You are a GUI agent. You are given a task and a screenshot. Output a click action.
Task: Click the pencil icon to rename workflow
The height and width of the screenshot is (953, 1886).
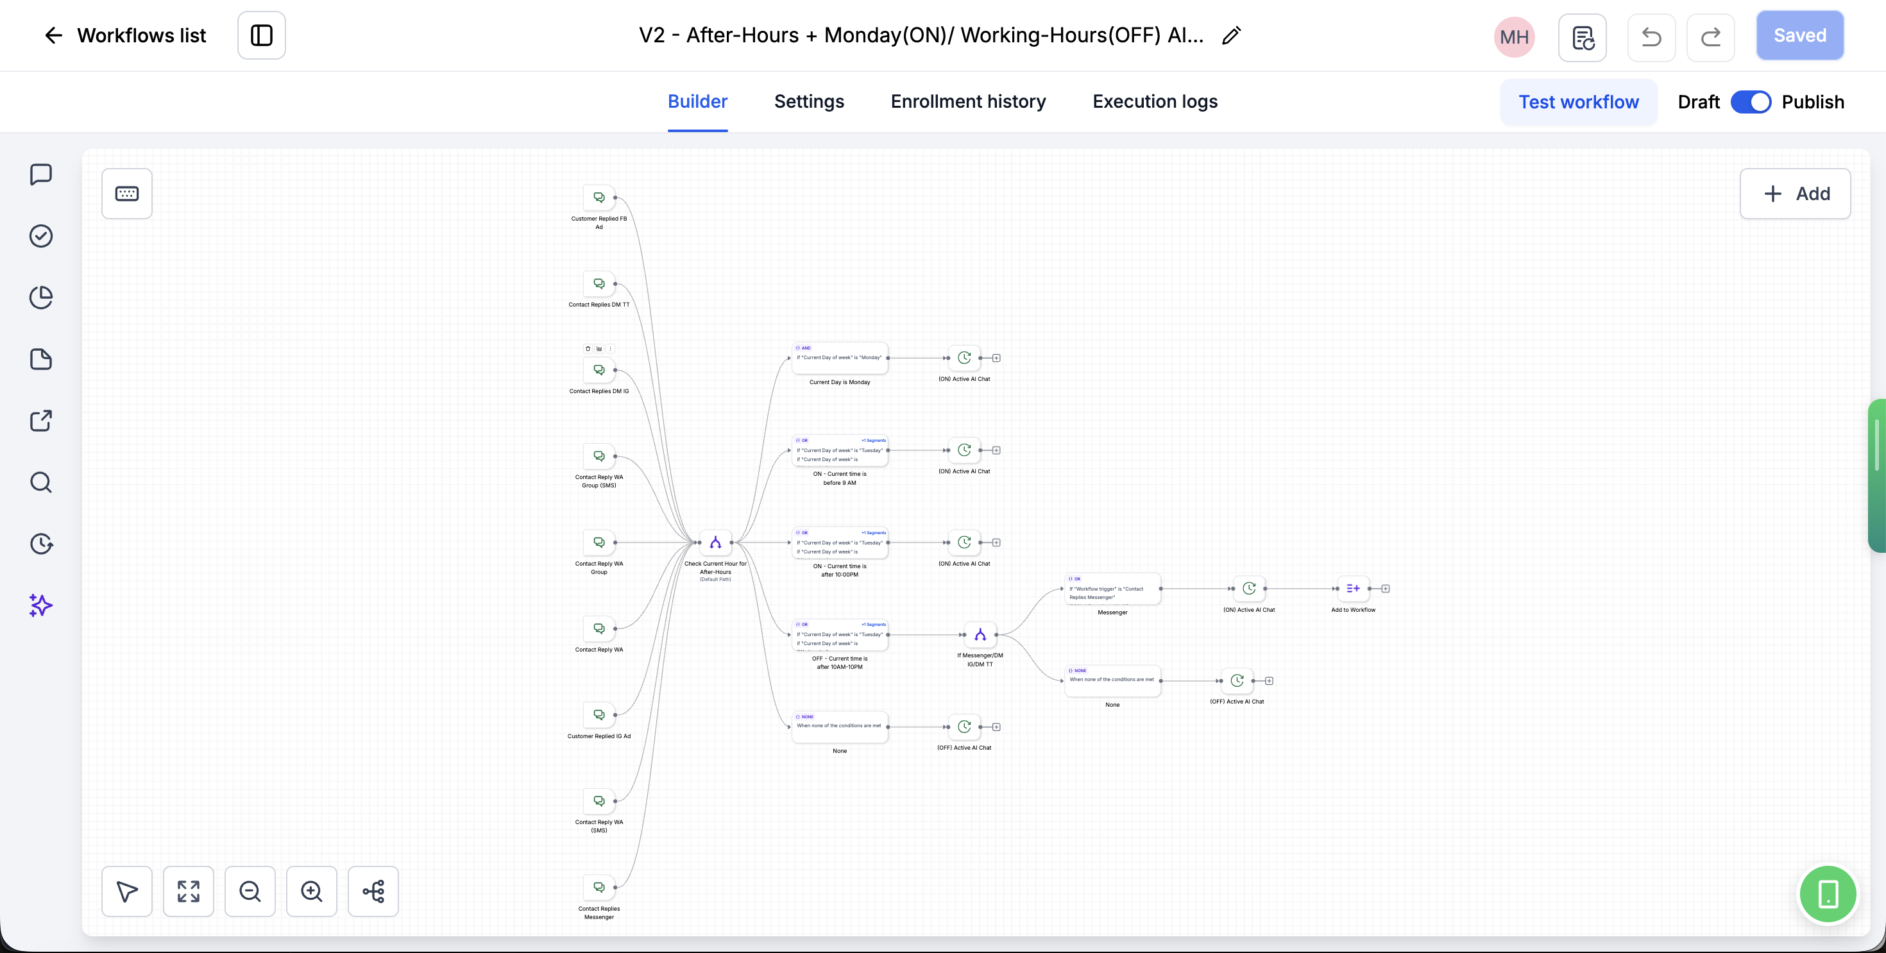tap(1232, 35)
